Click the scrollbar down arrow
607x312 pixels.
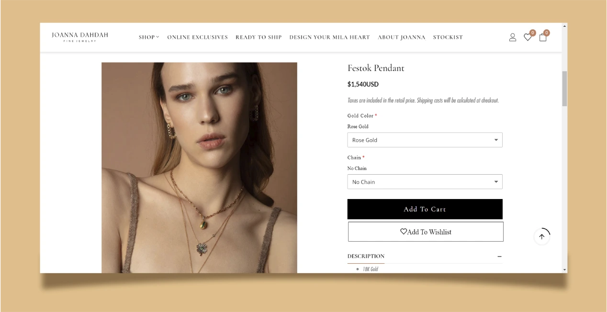tap(564, 270)
